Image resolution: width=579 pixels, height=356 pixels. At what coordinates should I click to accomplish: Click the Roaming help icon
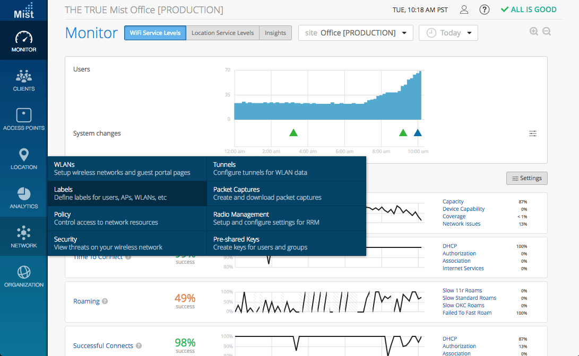pos(105,301)
